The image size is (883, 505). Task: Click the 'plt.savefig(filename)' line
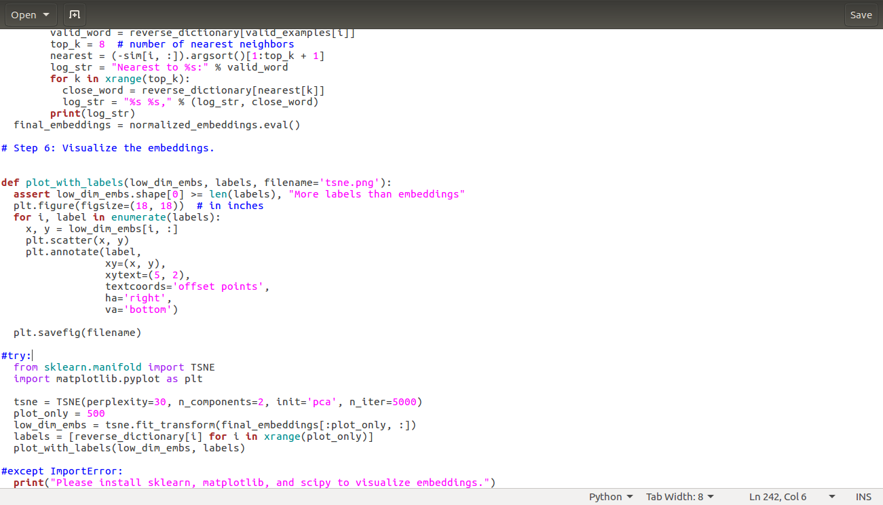point(77,333)
